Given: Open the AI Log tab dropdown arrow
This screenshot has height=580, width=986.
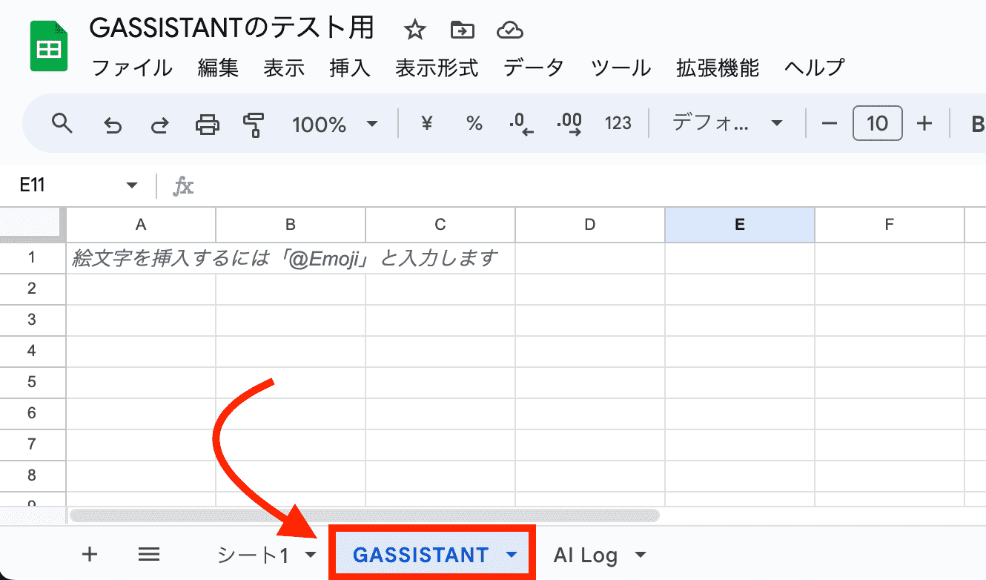Looking at the screenshot, I should tap(641, 555).
